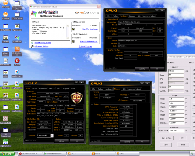This screenshot has height=156, width=195.
Task: Open Processor #1 selection dropdown
Action: coord(45,135)
